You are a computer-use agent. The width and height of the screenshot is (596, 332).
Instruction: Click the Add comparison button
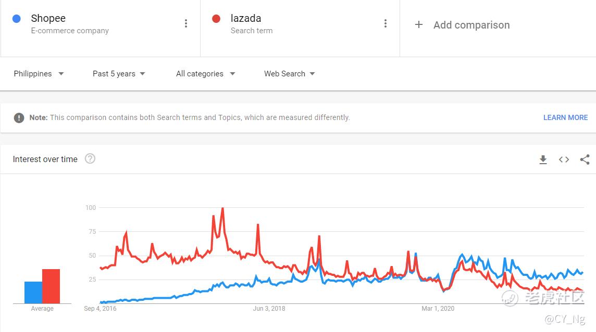462,24
